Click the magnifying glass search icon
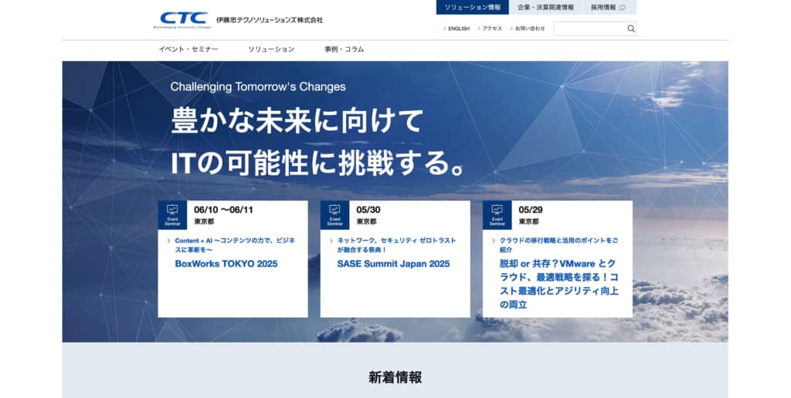 [630, 29]
